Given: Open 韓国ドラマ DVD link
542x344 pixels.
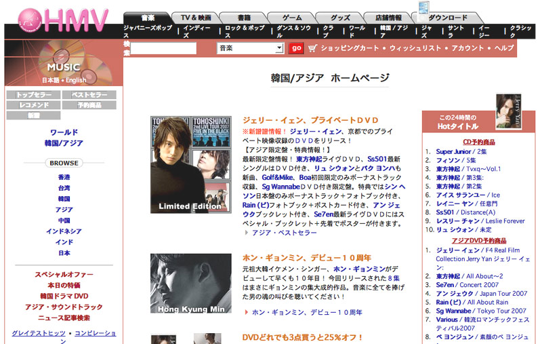Looking at the screenshot, I should tap(64, 297).
